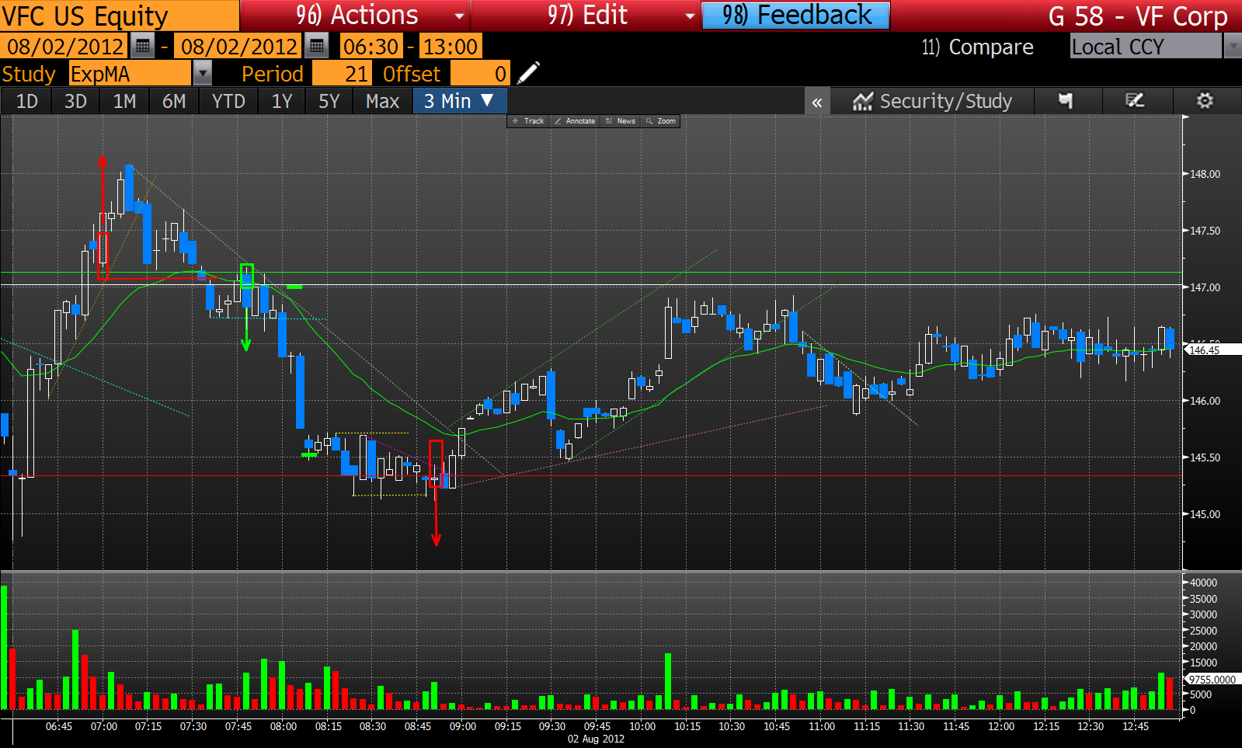Select the 5Y range tab
The image size is (1242, 748).
tap(329, 101)
